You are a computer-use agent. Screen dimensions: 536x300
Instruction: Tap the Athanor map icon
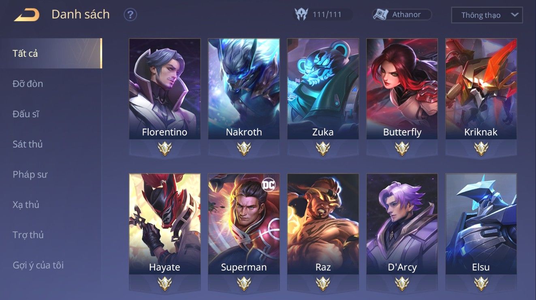click(x=381, y=15)
